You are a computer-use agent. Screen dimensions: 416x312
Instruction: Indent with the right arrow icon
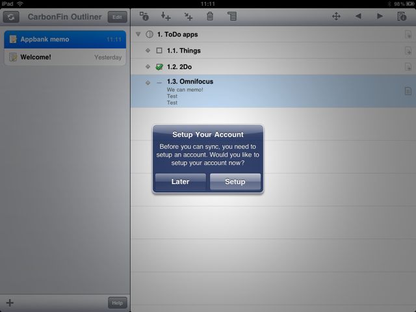coord(380,16)
